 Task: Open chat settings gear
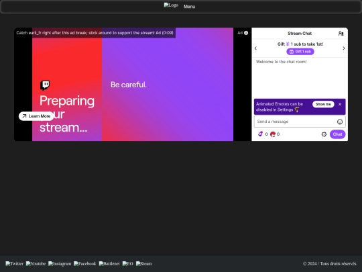coord(324,134)
